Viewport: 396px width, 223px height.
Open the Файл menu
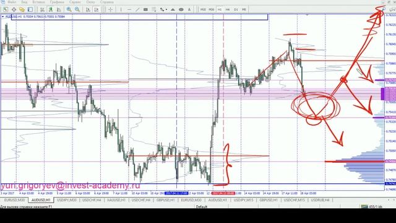coord(12,2)
